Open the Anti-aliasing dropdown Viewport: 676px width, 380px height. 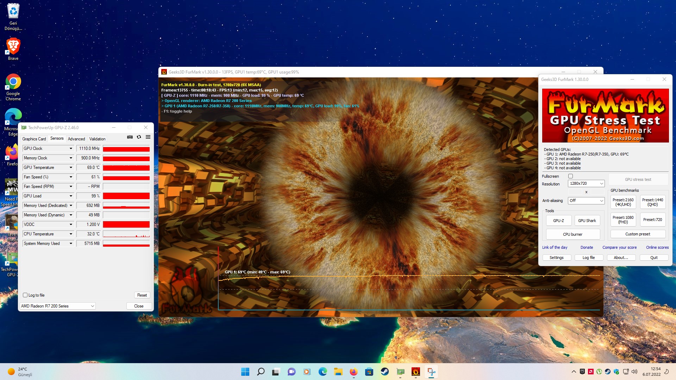click(x=586, y=201)
